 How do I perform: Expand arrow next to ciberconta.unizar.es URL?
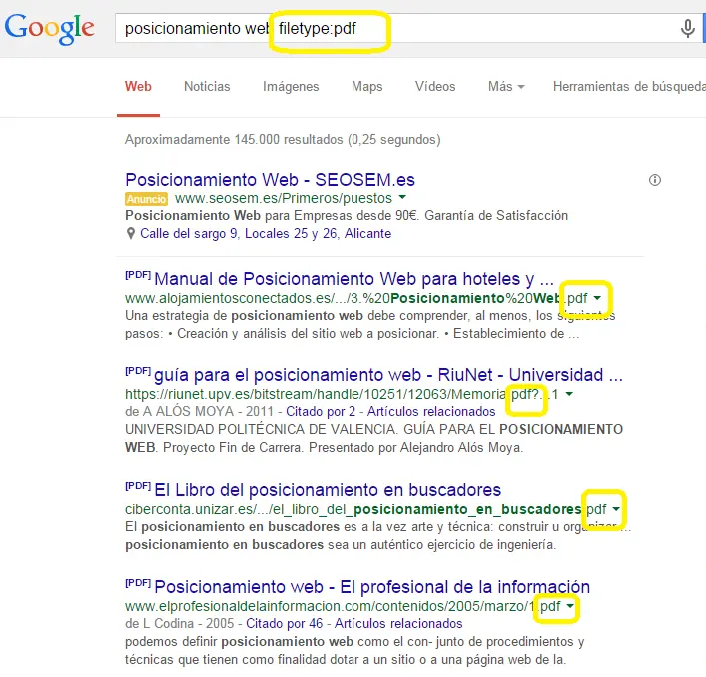point(616,509)
